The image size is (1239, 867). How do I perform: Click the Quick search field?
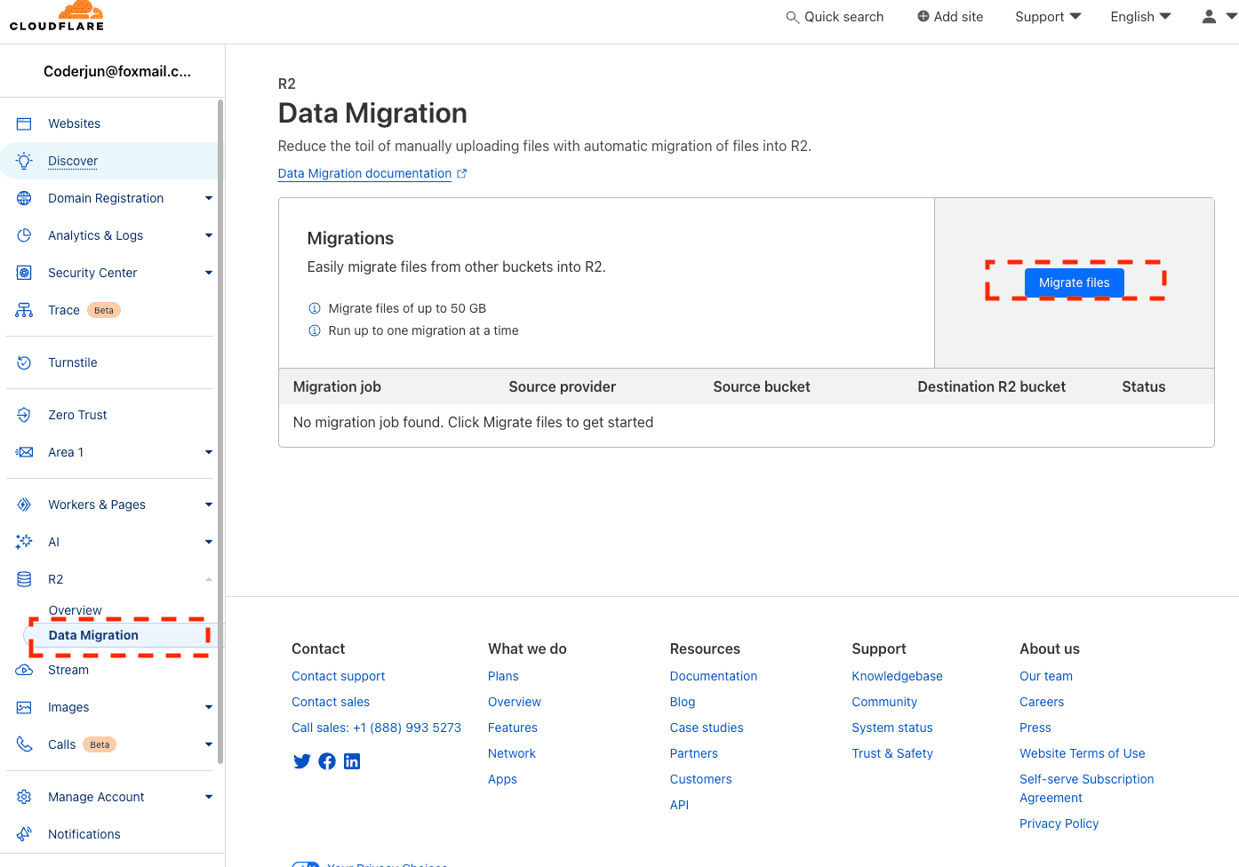point(835,17)
